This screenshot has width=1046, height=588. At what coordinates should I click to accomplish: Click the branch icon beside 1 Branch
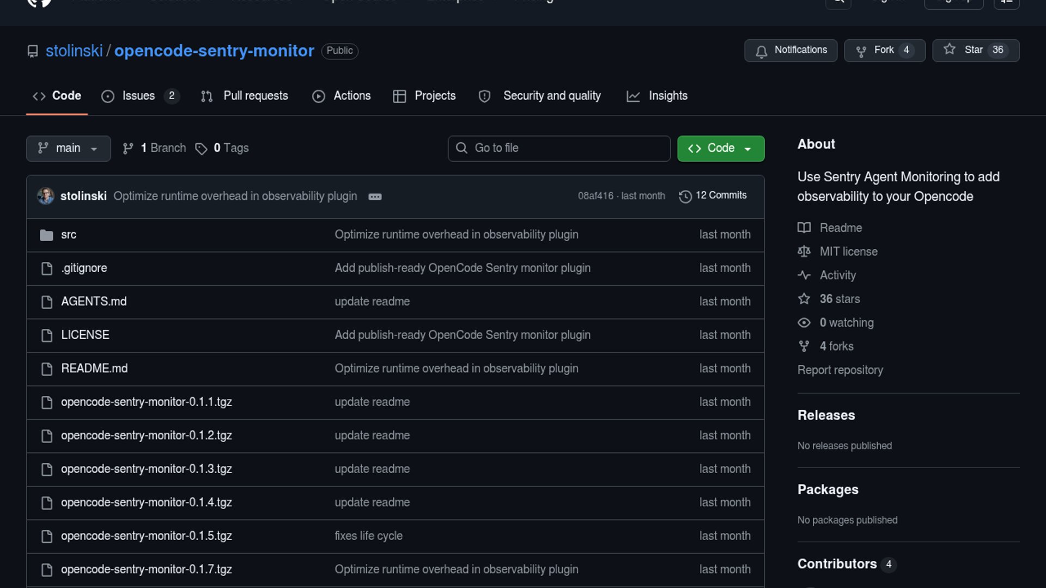128,149
